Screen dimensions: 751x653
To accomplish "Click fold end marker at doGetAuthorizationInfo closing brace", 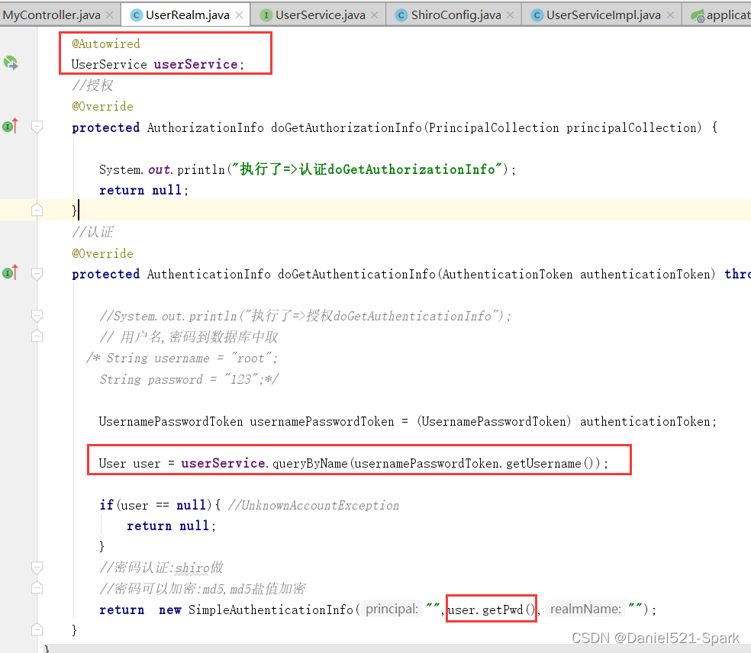I will (x=37, y=210).
